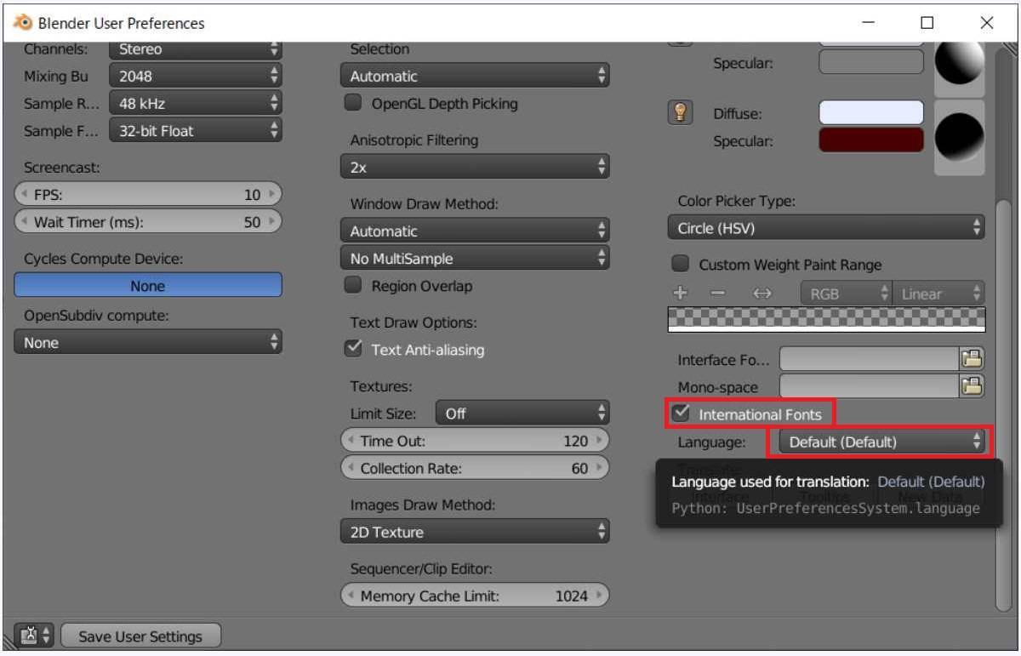Screen dimensions: 1021x656
Task: Open texture Limit Size Off dropdown
Action: (x=522, y=413)
